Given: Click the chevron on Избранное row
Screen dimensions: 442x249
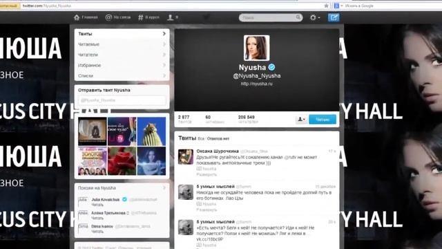Looking at the screenshot, I should (x=164, y=65).
